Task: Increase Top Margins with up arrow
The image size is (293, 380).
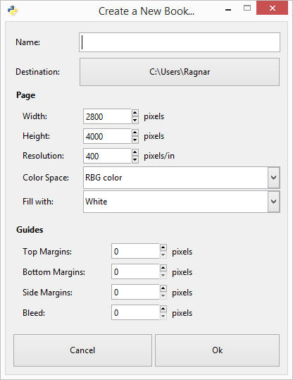Action: point(163,247)
